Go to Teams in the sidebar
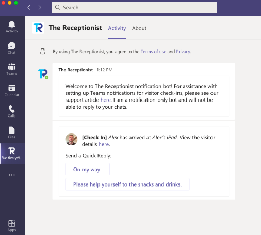This screenshot has height=235, width=261. point(12,69)
